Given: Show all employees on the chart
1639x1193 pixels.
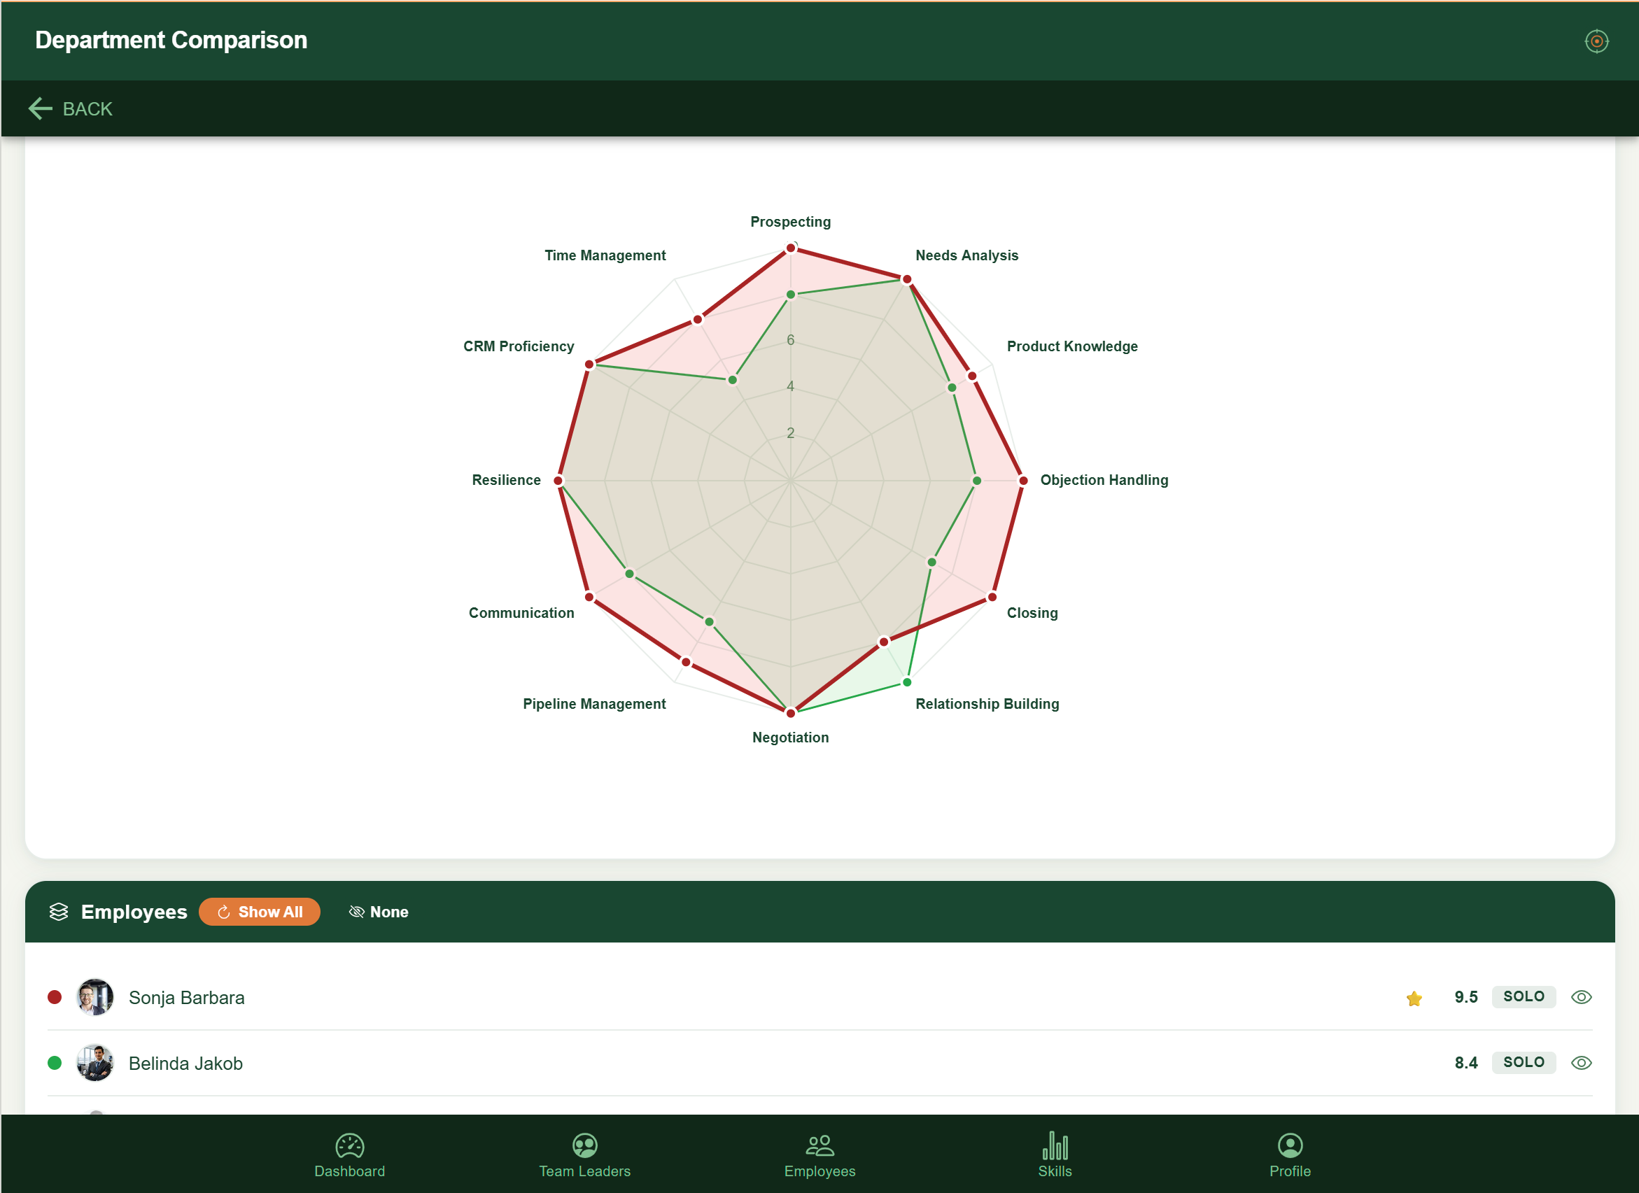Looking at the screenshot, I should pos(260,912).
